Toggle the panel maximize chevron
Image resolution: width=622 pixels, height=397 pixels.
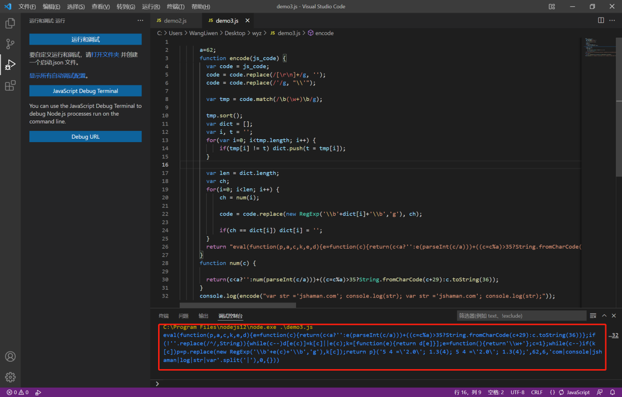[x=604, y=316]
